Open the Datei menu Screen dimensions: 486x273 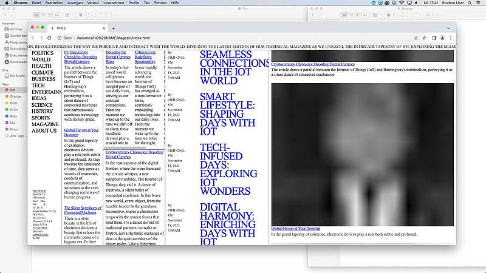(36, 3)
